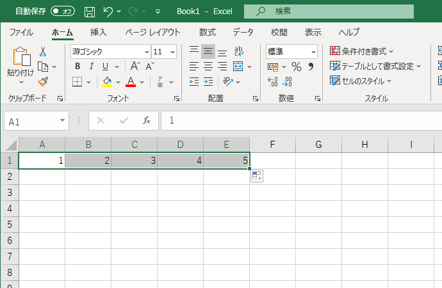Toggle bold formatting
This screenshot has width=442, height=288.
[78, 66]
